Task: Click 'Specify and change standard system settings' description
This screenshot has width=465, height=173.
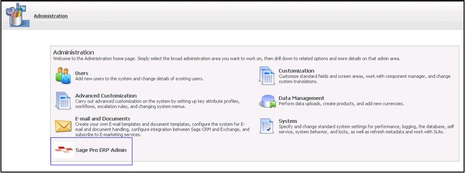Action: 366,129
